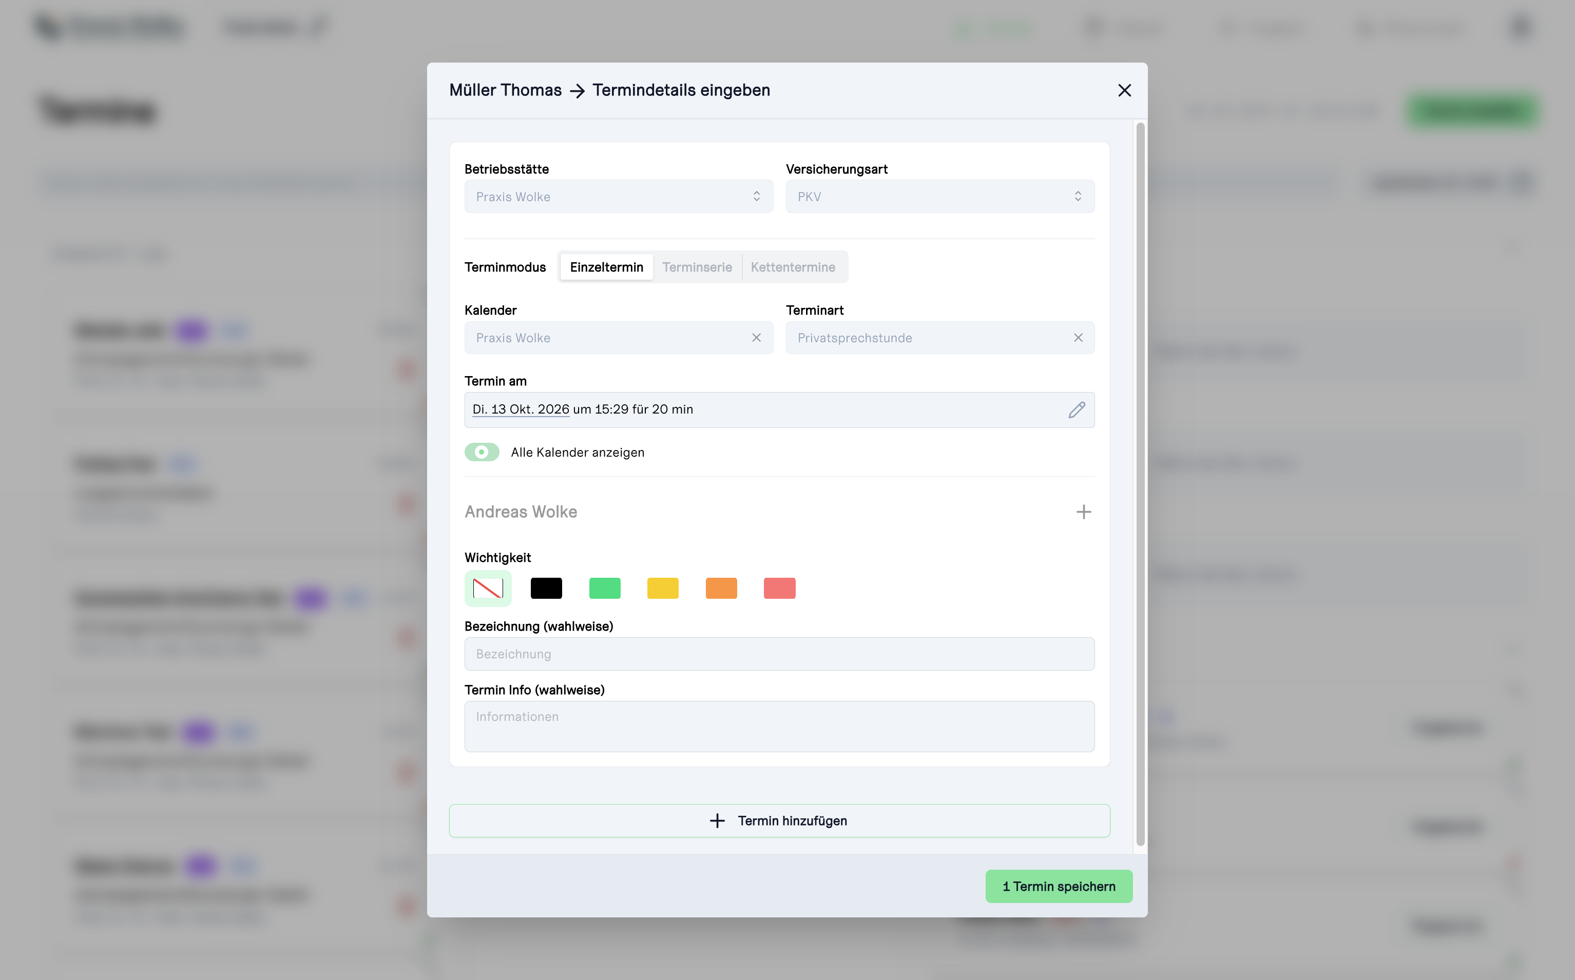Choose the green Wichtigkeit swatch
This screenshot has height=980, width=1575.
pyautogui.click(x=604, y=588)
